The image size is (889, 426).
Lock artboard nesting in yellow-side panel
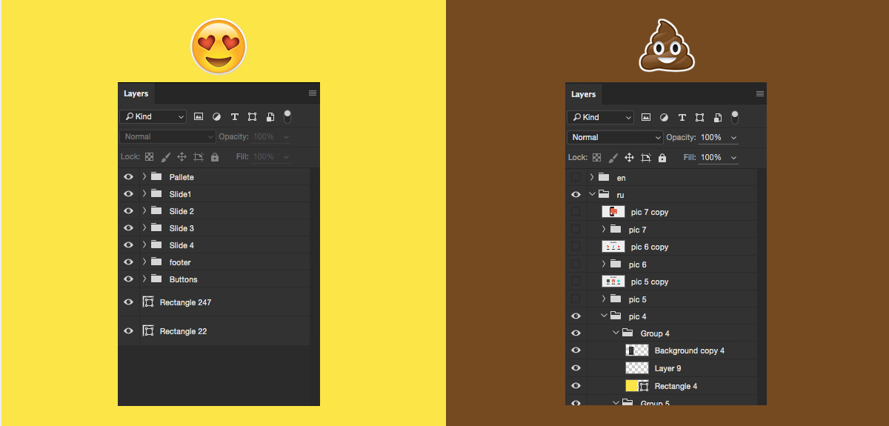[x=199, y=157]
